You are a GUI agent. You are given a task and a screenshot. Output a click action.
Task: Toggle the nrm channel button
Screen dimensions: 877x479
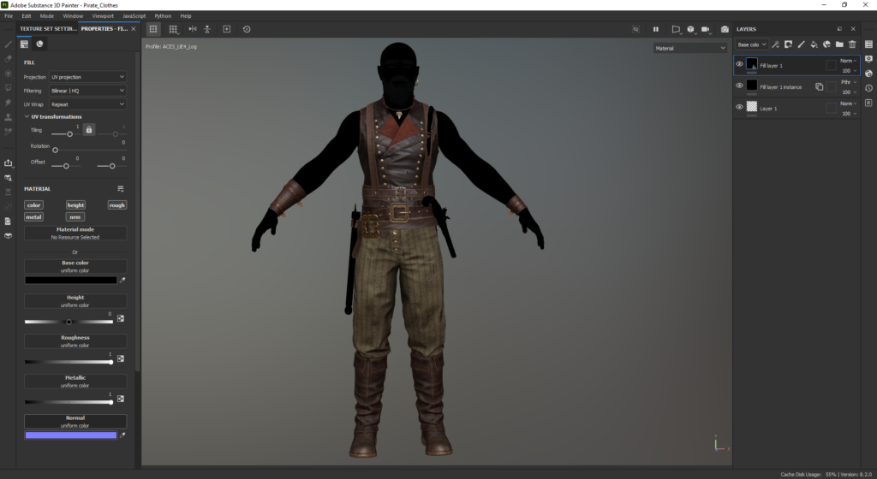coord(75,216)
